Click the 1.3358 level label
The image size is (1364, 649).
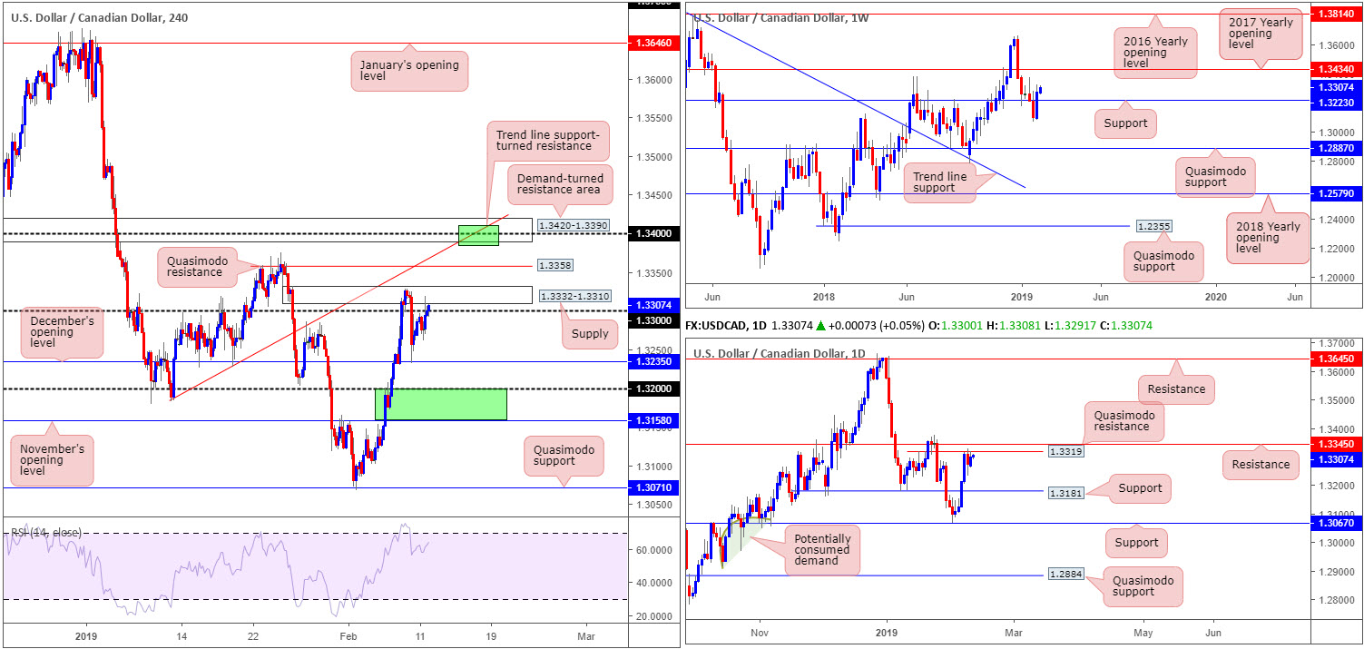(554, 266)
